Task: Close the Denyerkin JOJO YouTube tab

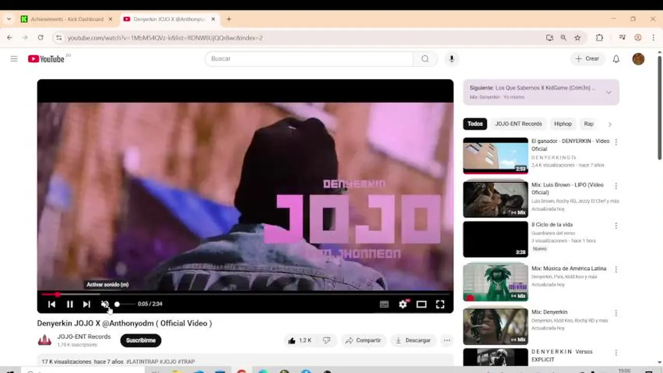Action: [213, 19]
